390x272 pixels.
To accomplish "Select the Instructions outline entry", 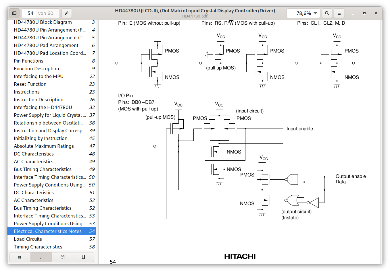I will [51, 92].
